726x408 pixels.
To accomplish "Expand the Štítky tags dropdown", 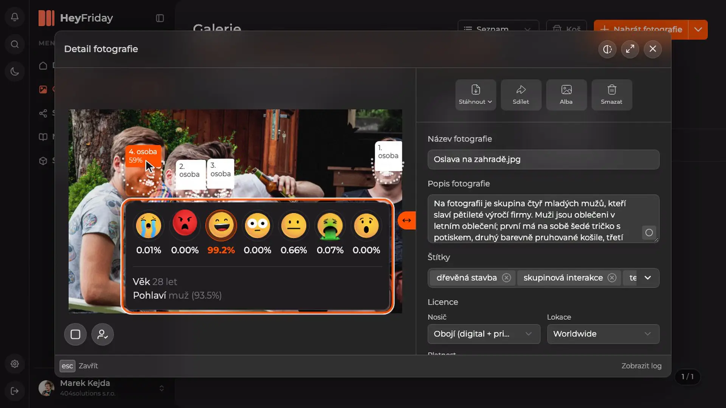I will (648, 278).
